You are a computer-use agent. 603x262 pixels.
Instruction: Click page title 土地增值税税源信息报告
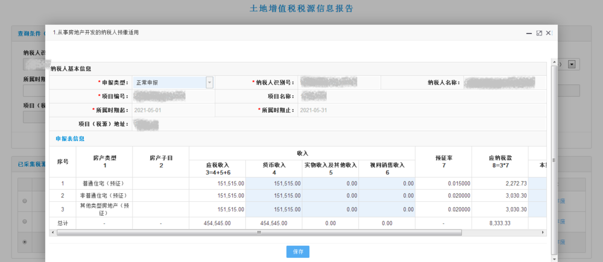pos(301,9)
